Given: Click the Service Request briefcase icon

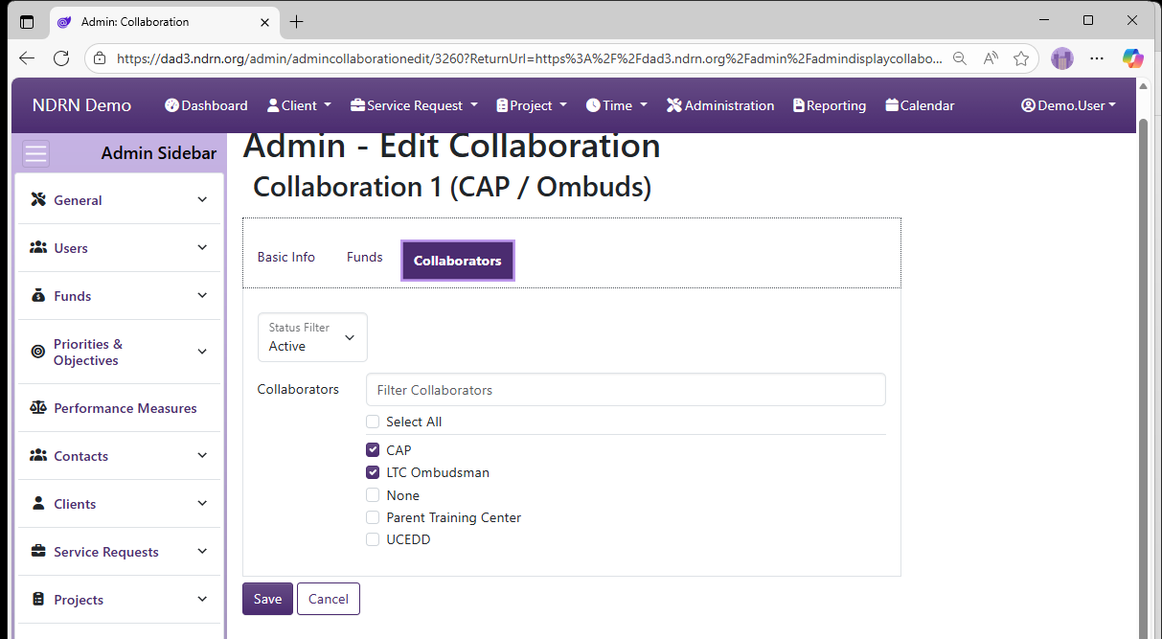Looking at the screenshot, I should pos(357,105).
